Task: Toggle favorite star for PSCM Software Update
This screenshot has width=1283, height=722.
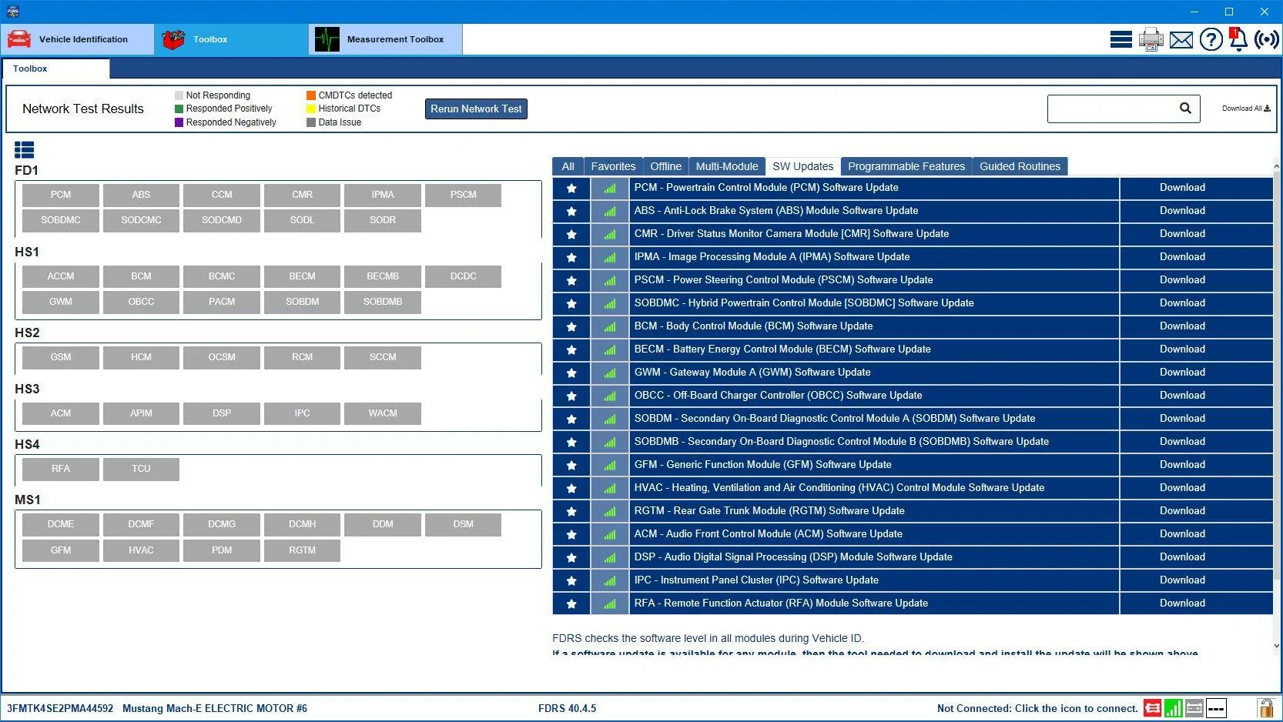Action: coord(571,280)
